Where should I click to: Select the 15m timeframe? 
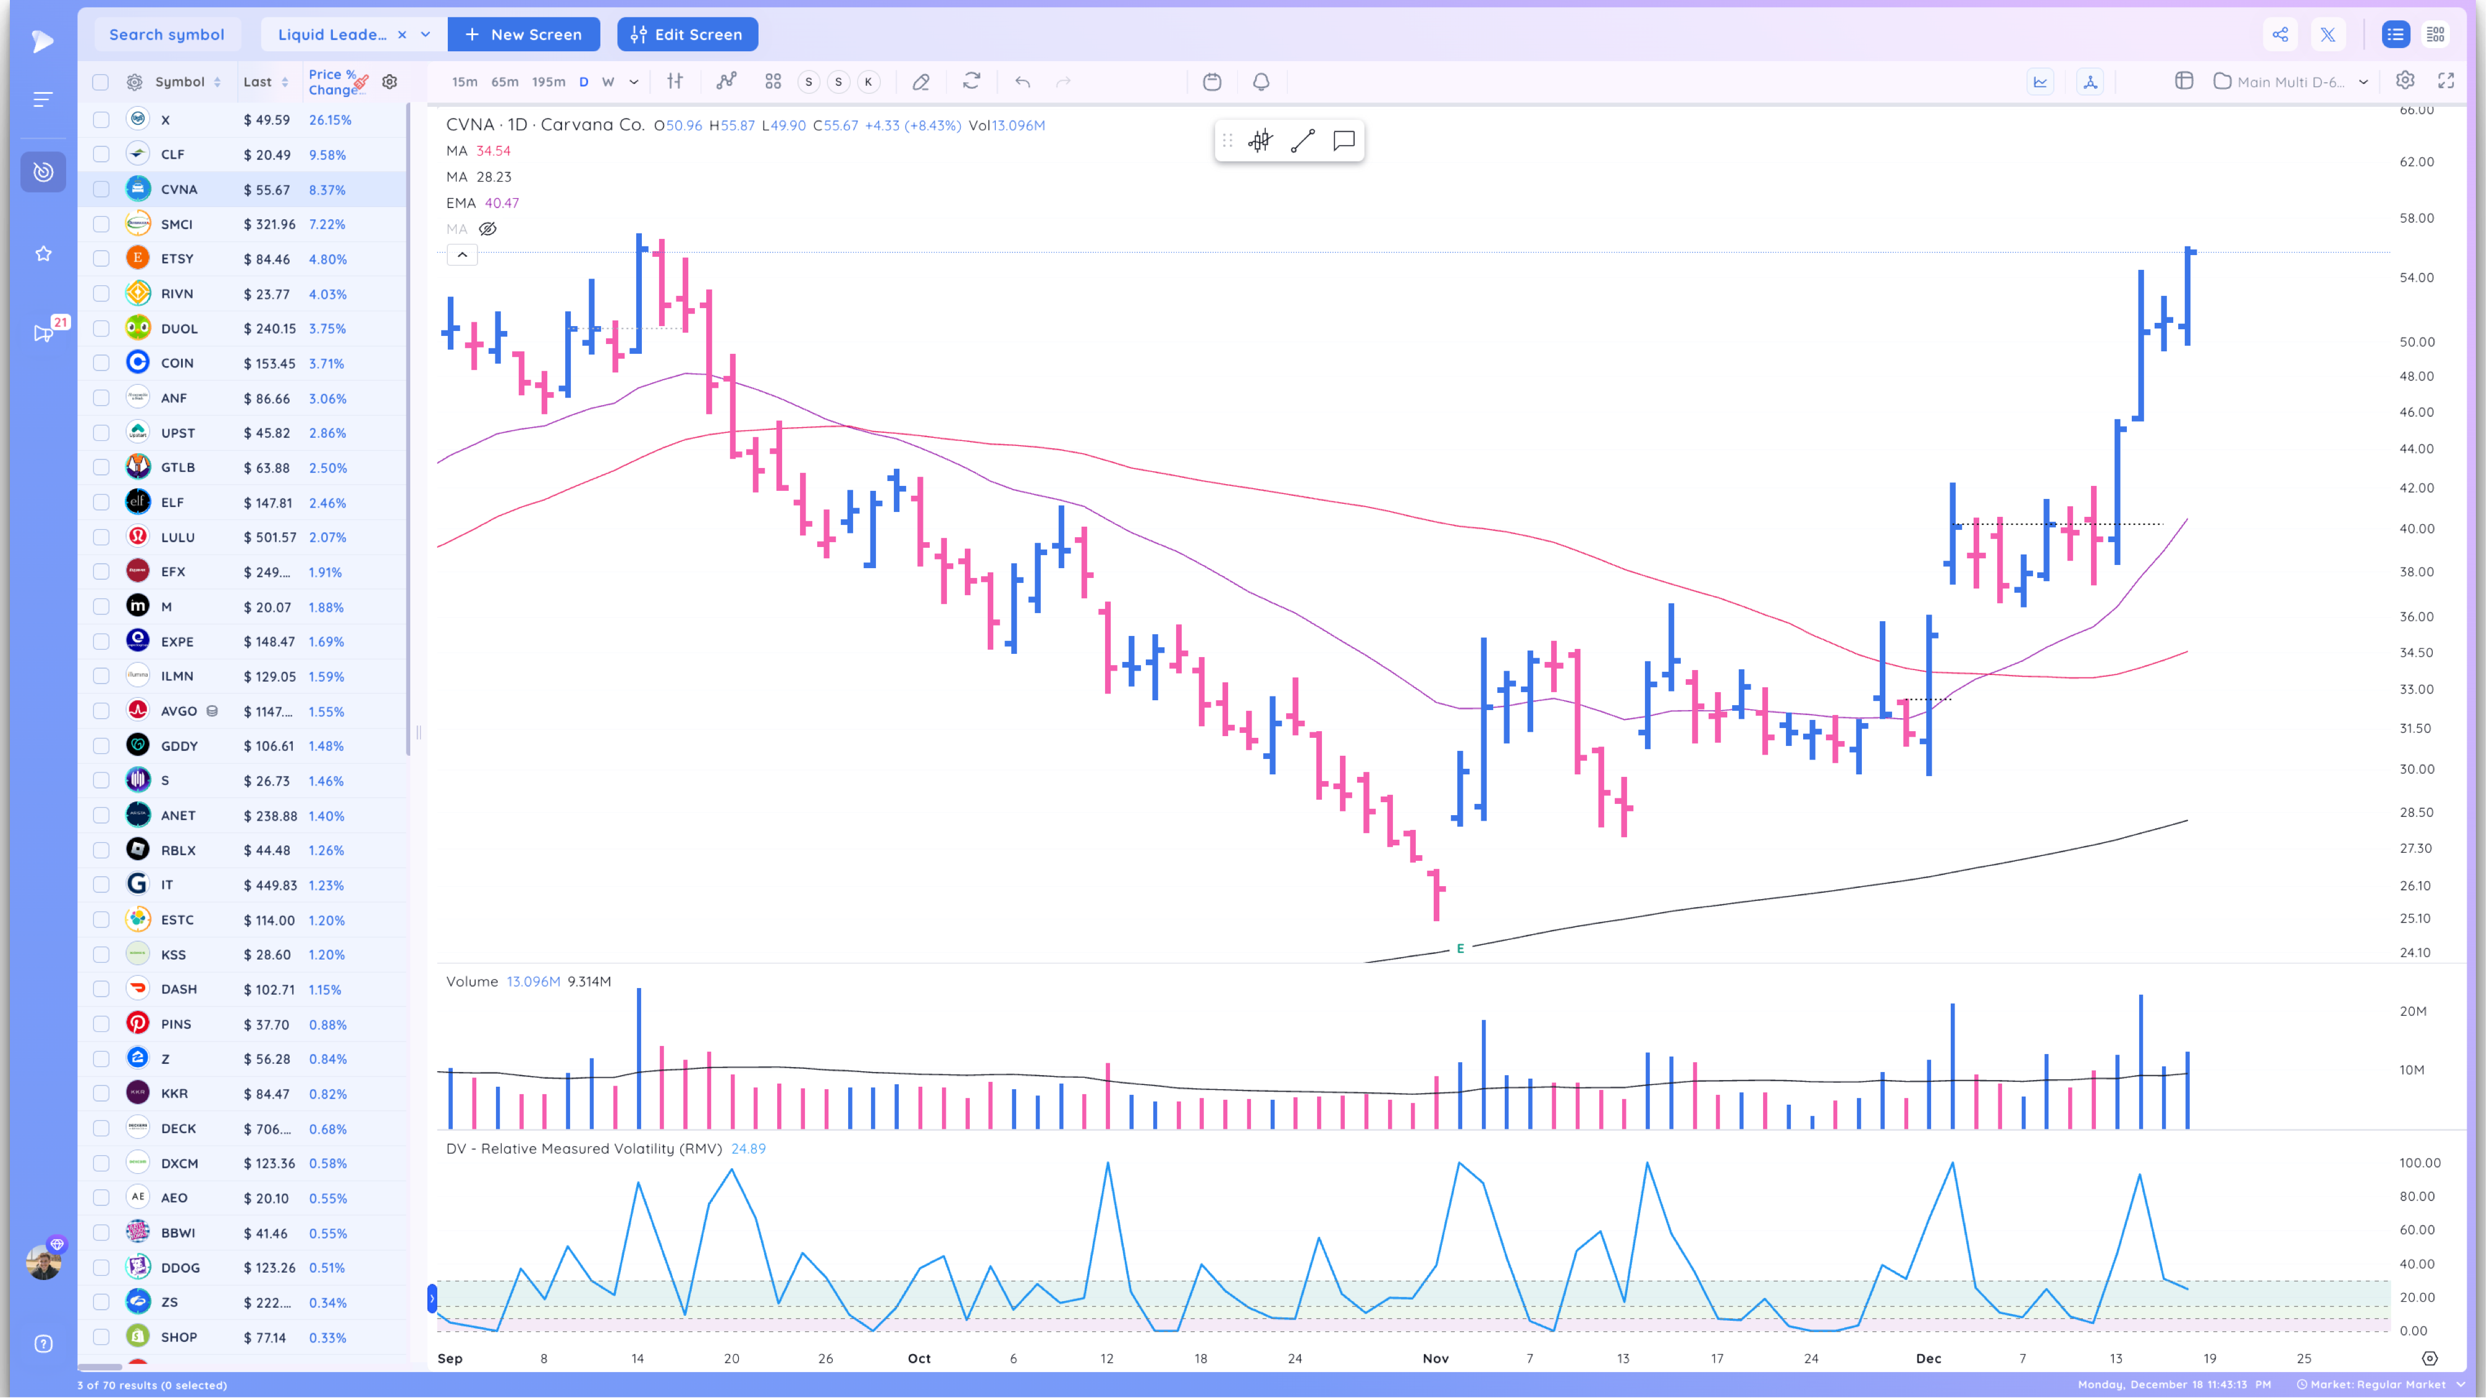(465, 82)
